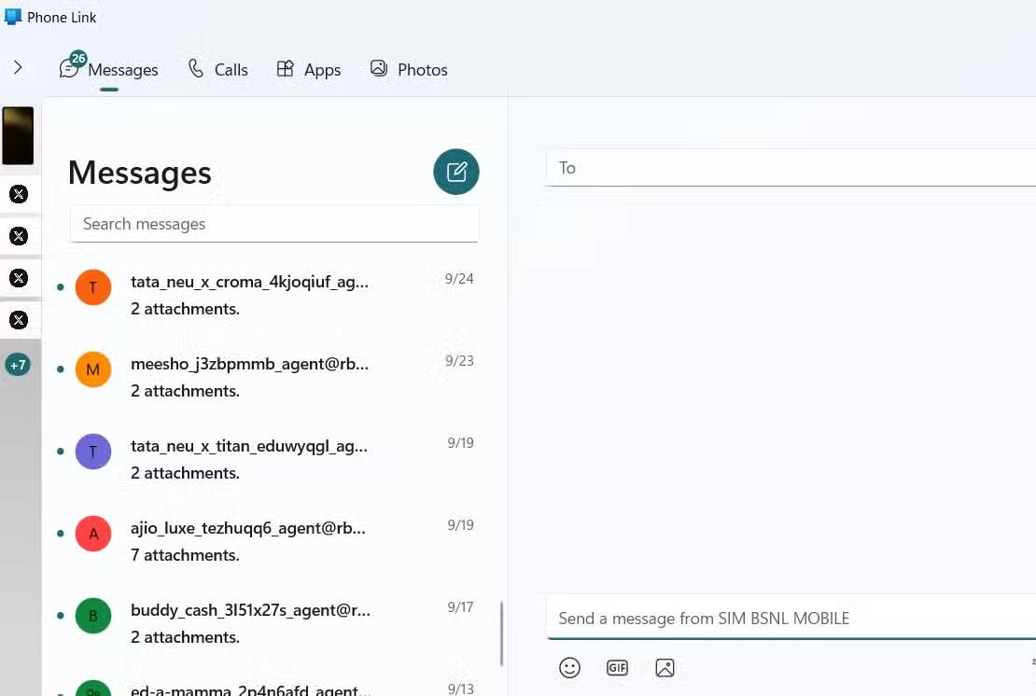Select the Messages tab
The image size is (1036, 696).
(x=109, y=70)
